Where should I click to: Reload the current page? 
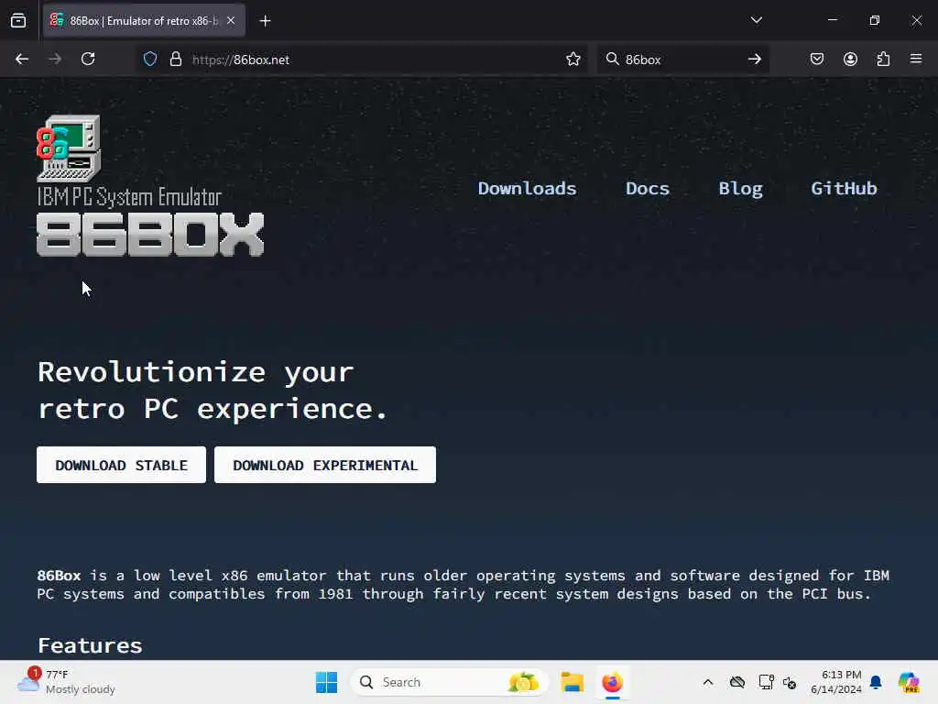[x=88, y=60]
